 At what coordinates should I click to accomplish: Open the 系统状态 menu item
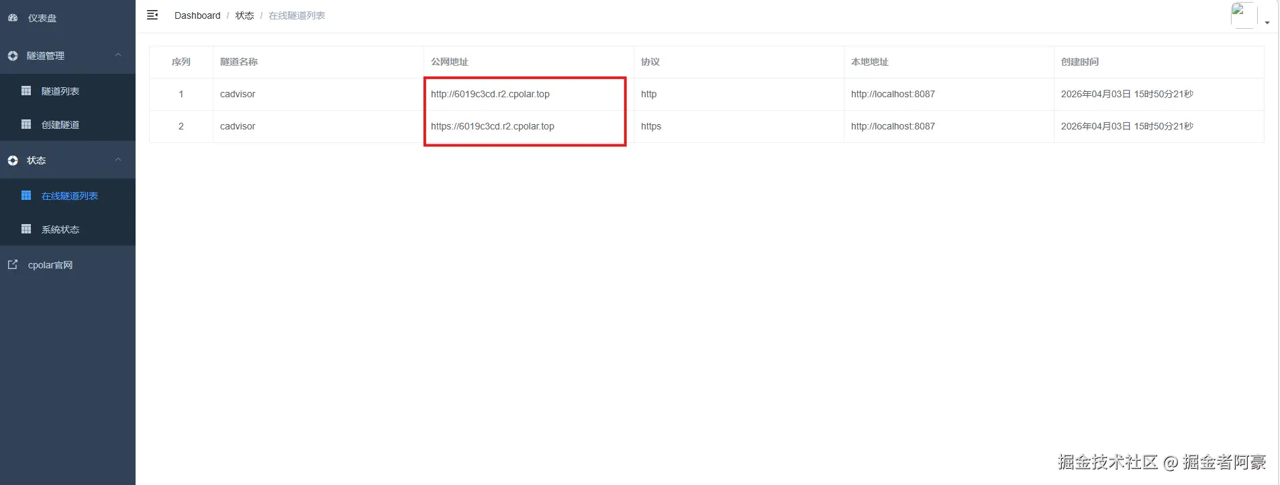[x=68, y=229]
